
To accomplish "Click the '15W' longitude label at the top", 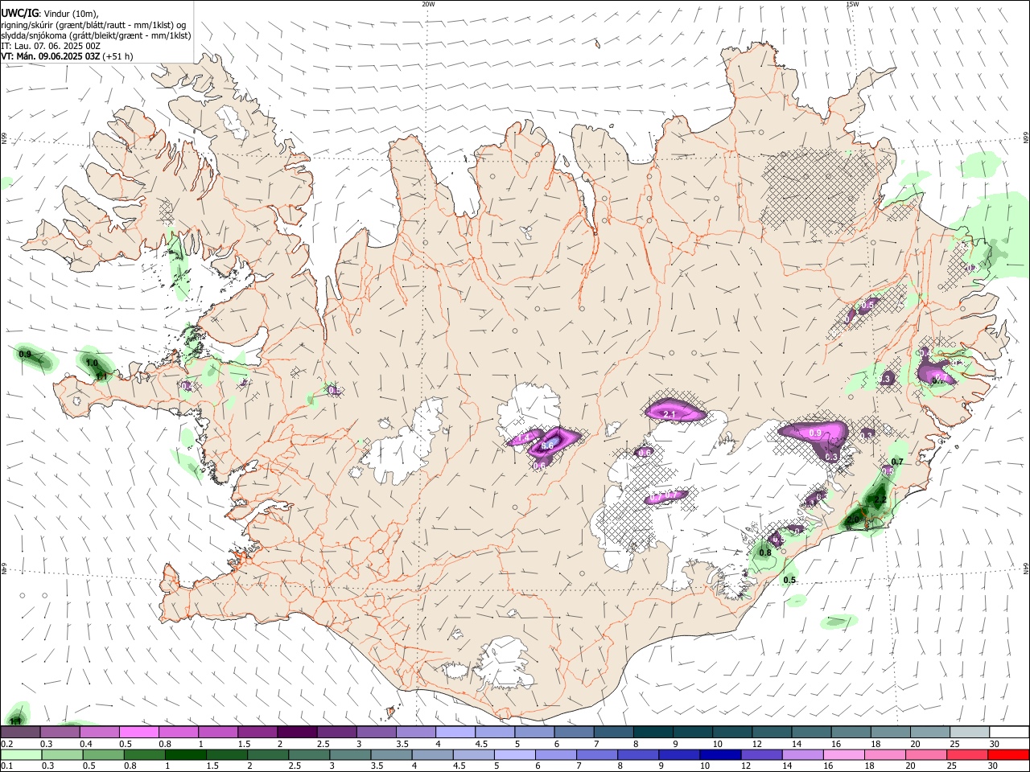I will click(x=852, y=4).
